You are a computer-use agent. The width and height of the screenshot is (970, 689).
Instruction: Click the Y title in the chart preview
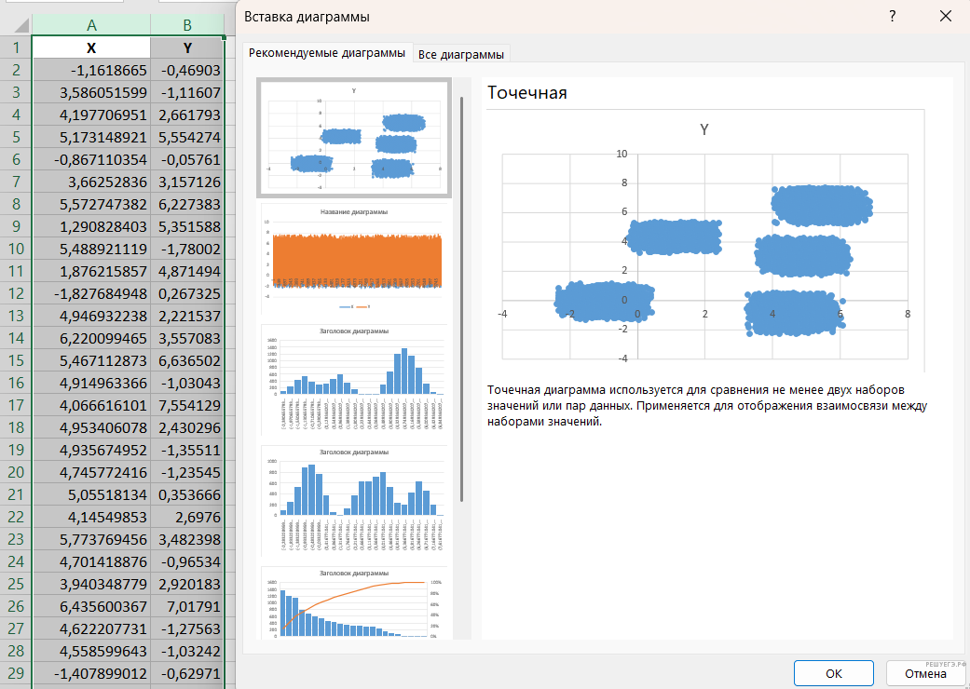(704, 130)
